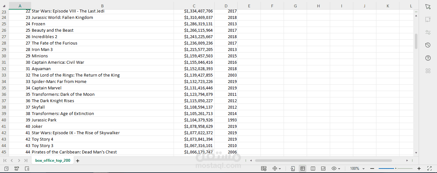Click the page-with-arrow icon in status bar
This screenshot has height=173, width=437.
pos(293,169)
